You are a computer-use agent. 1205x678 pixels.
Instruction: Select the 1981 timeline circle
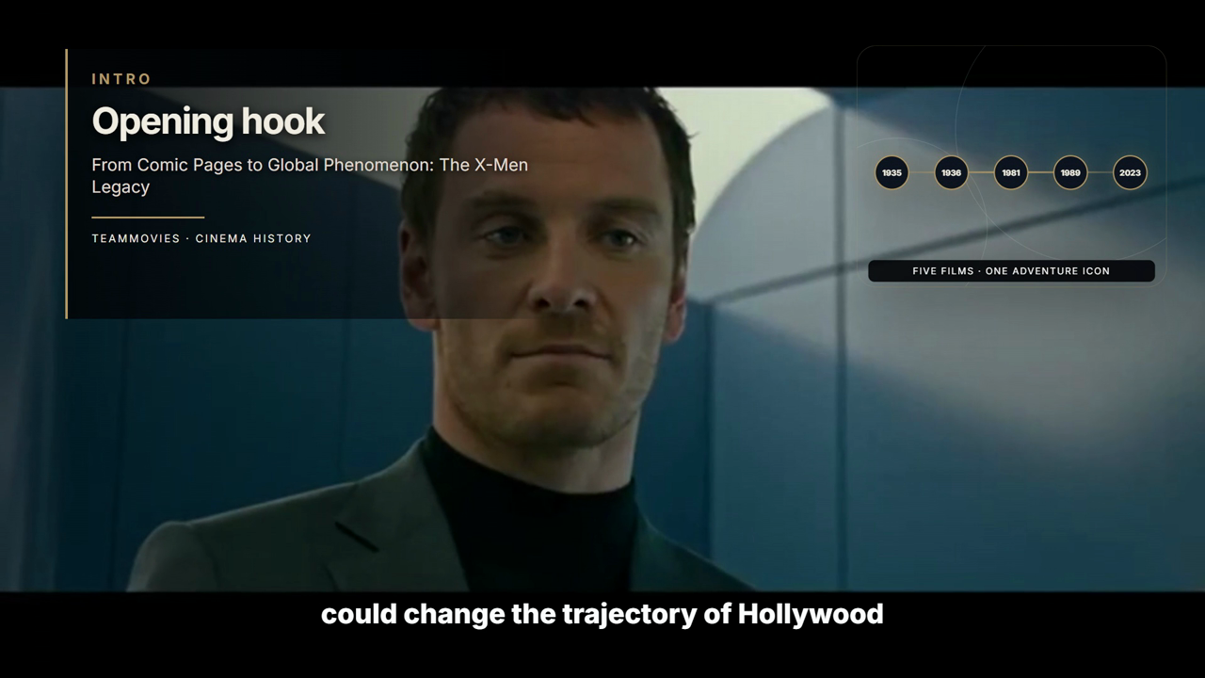pyautogui.click(x=1011, y=172)
